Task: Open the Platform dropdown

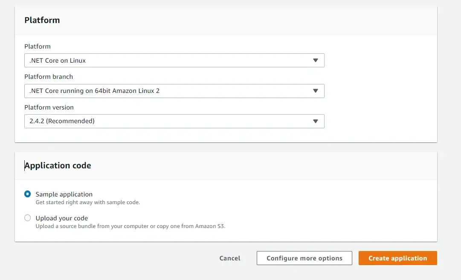Action: pyautogui.click(x=174, y=60)
